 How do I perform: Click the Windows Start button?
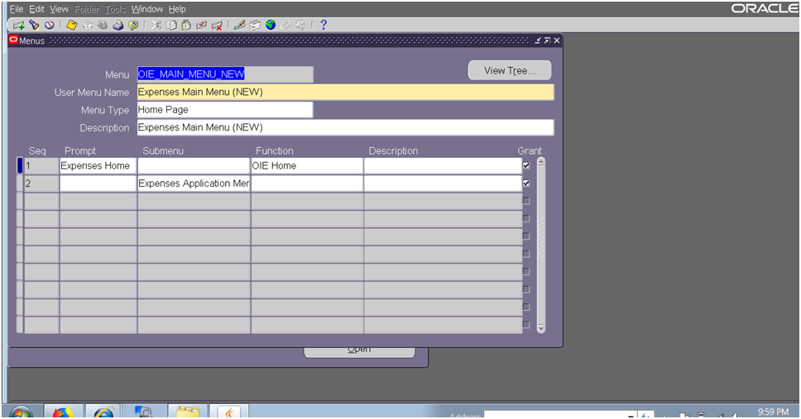21,412
